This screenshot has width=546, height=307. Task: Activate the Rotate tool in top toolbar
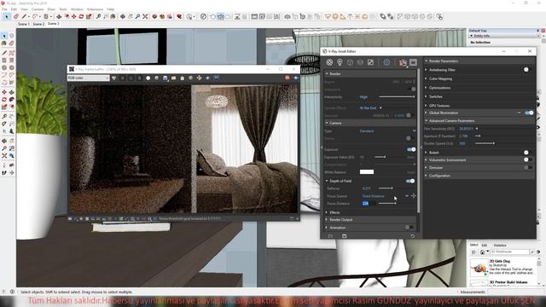point(81,16)
